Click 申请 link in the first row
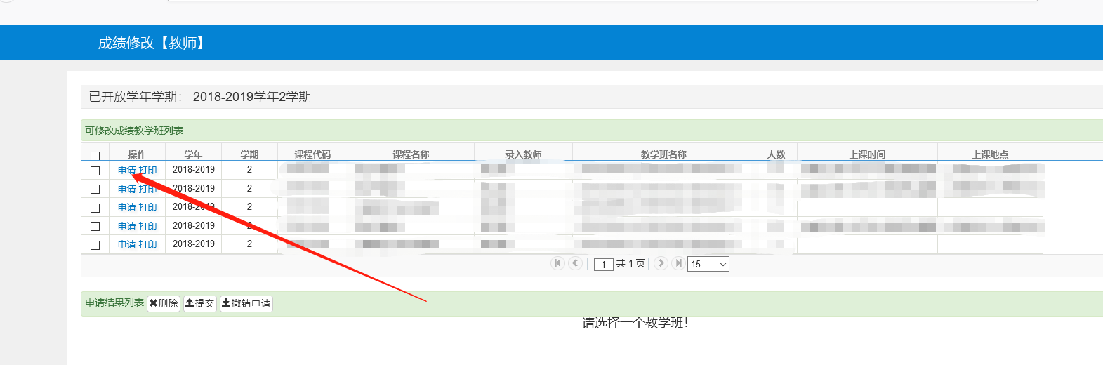The height and width of the screenshot is (365, 1103). pyautogui.click(x=127, y=171)
